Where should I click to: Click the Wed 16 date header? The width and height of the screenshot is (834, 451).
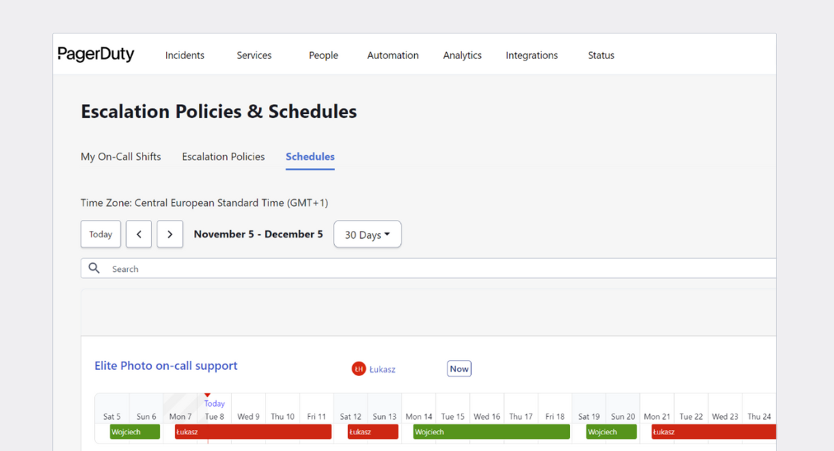tap(486, 417)
